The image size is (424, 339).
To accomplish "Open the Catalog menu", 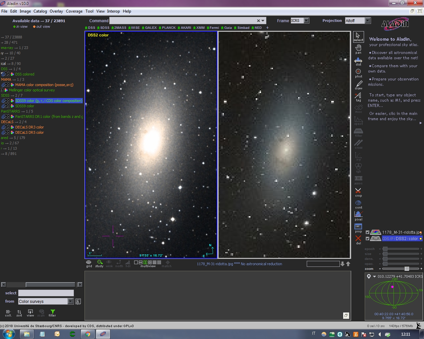I will (40, 11).
